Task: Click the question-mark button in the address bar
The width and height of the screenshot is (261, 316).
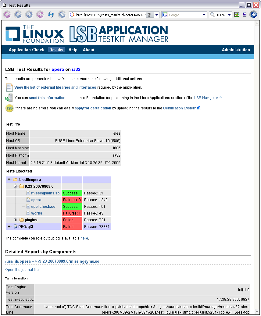Action: (x=149, y=15)
